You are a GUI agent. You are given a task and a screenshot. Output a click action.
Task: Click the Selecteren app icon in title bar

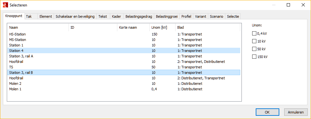coord(5,5)
